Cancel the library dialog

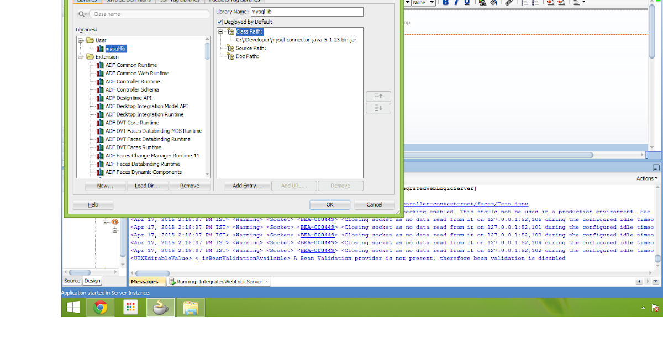[x=374, y=205]
